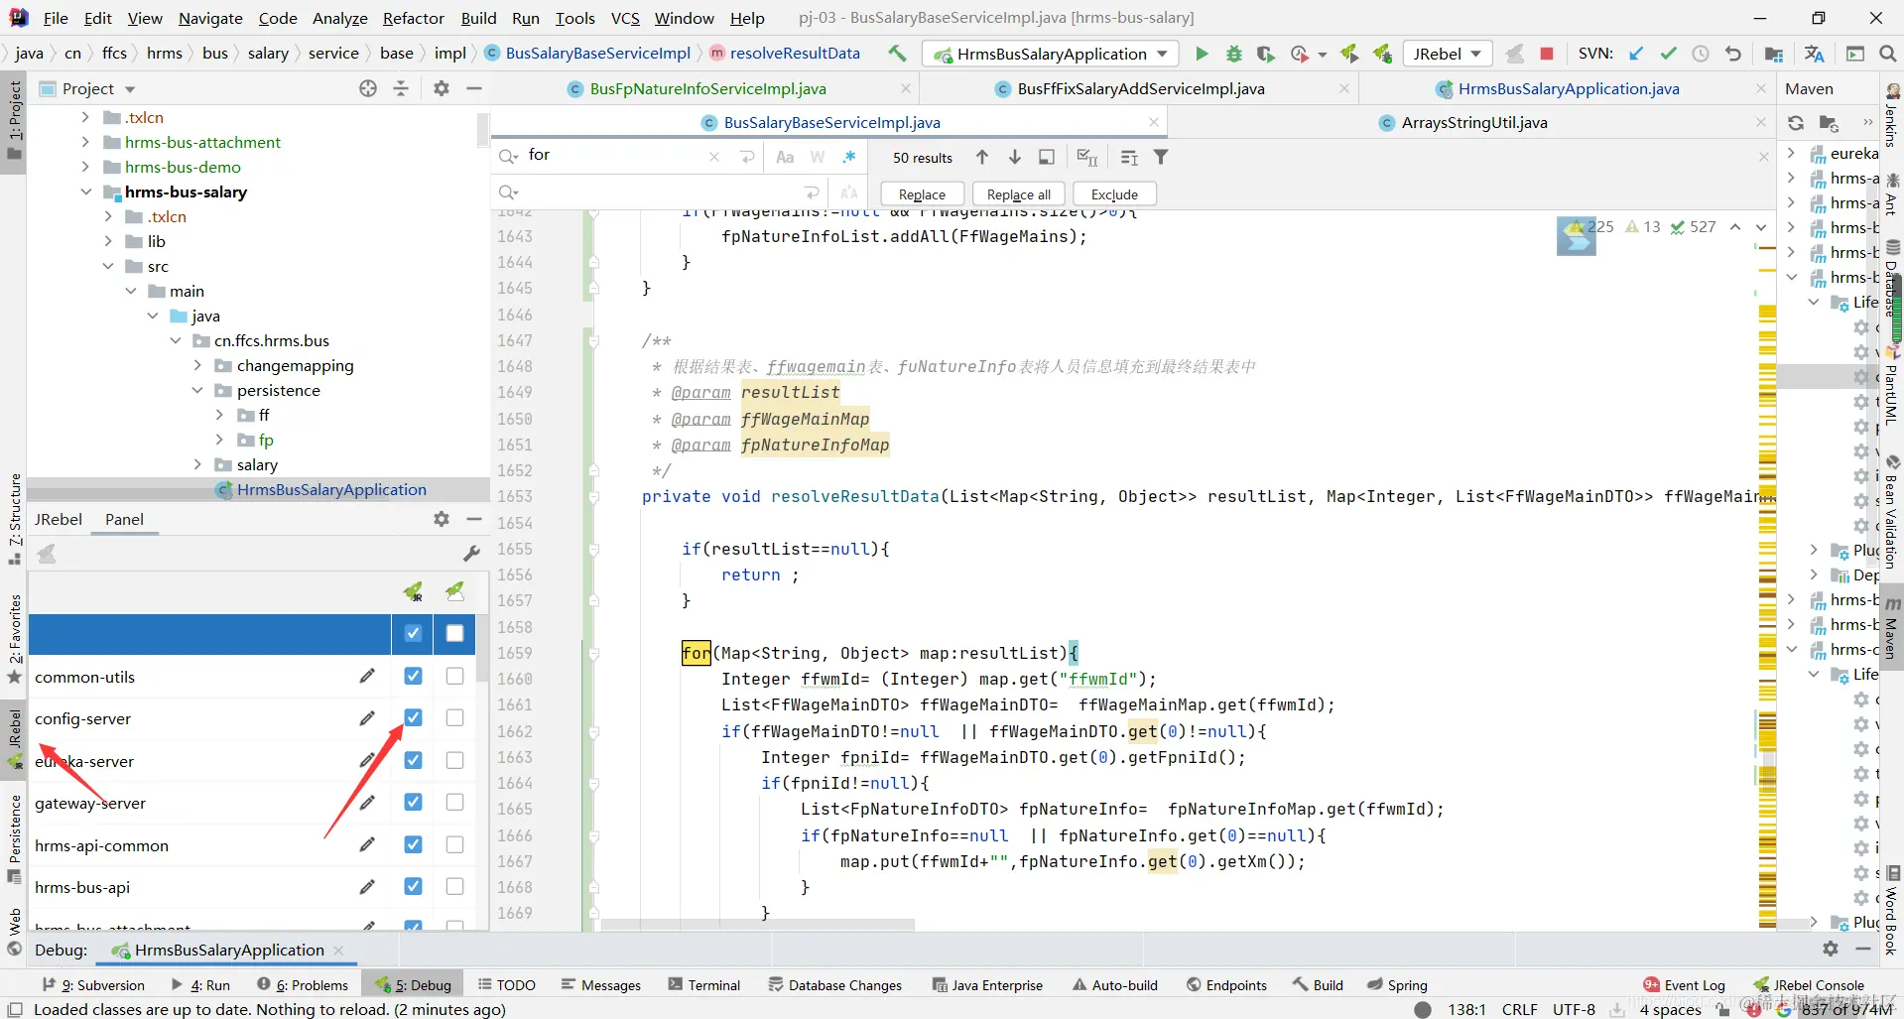
Task: Toggle Regex option in find bar
Action: (849, 157)
